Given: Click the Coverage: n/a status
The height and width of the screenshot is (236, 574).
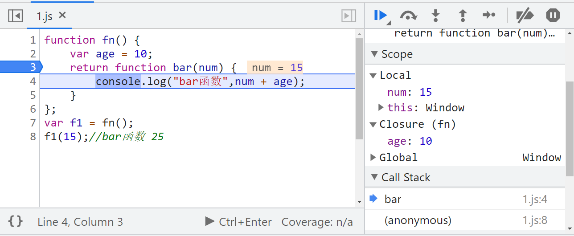Looking at the screenshot, I should point(317,222).
